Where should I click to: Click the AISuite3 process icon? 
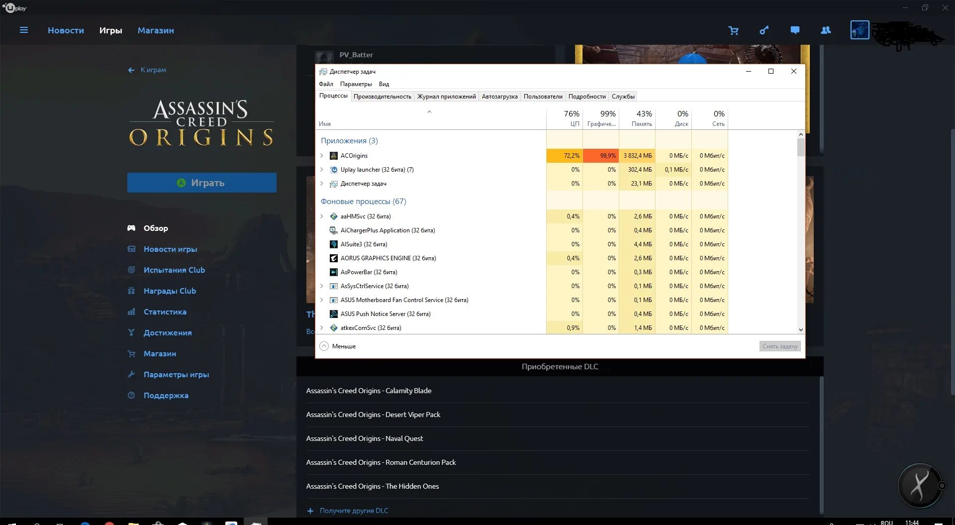point(334,244)
